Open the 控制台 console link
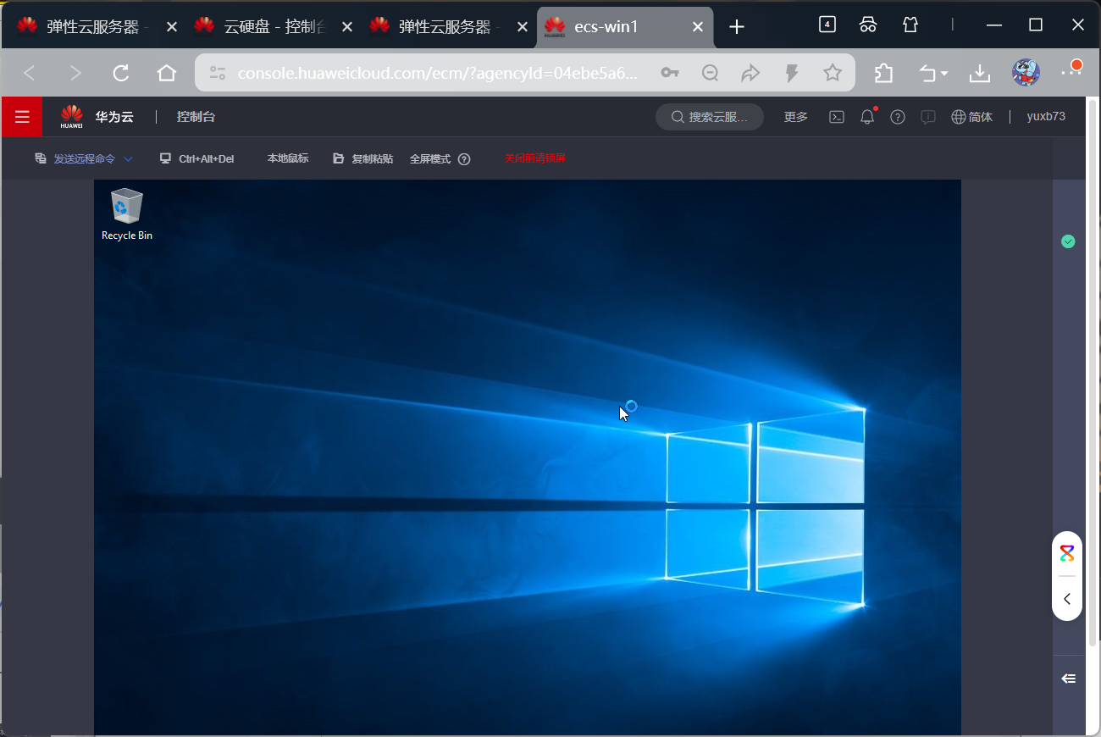1101x737 pixels. click(196, 116)
